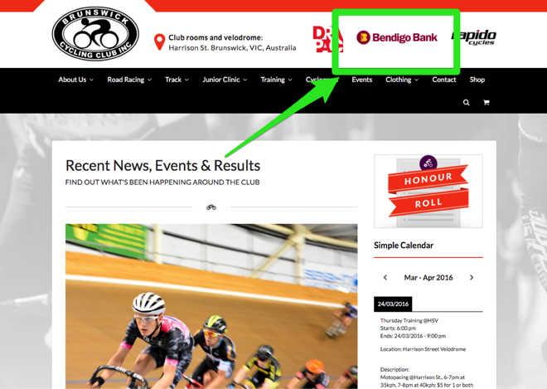Click the Brunswick Cycling Club logo
547x389 pixels.
click(95, 33)
